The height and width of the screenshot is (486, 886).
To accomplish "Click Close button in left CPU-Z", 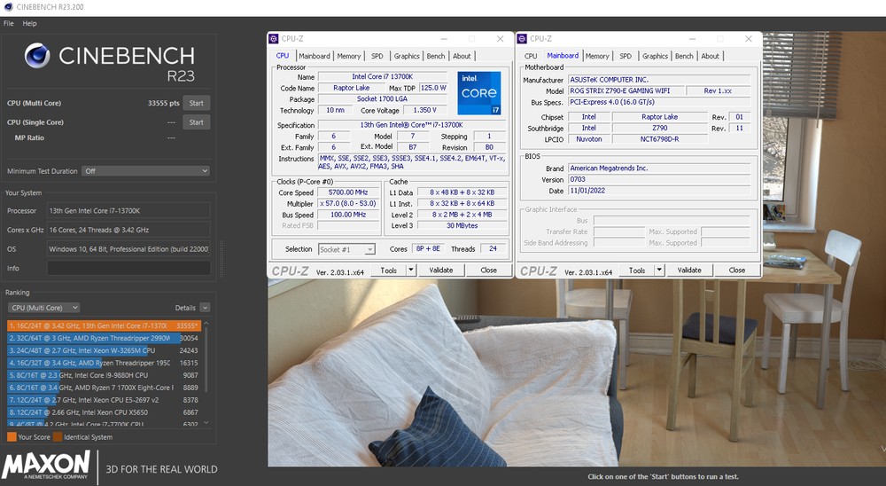I will click(489, 270).
